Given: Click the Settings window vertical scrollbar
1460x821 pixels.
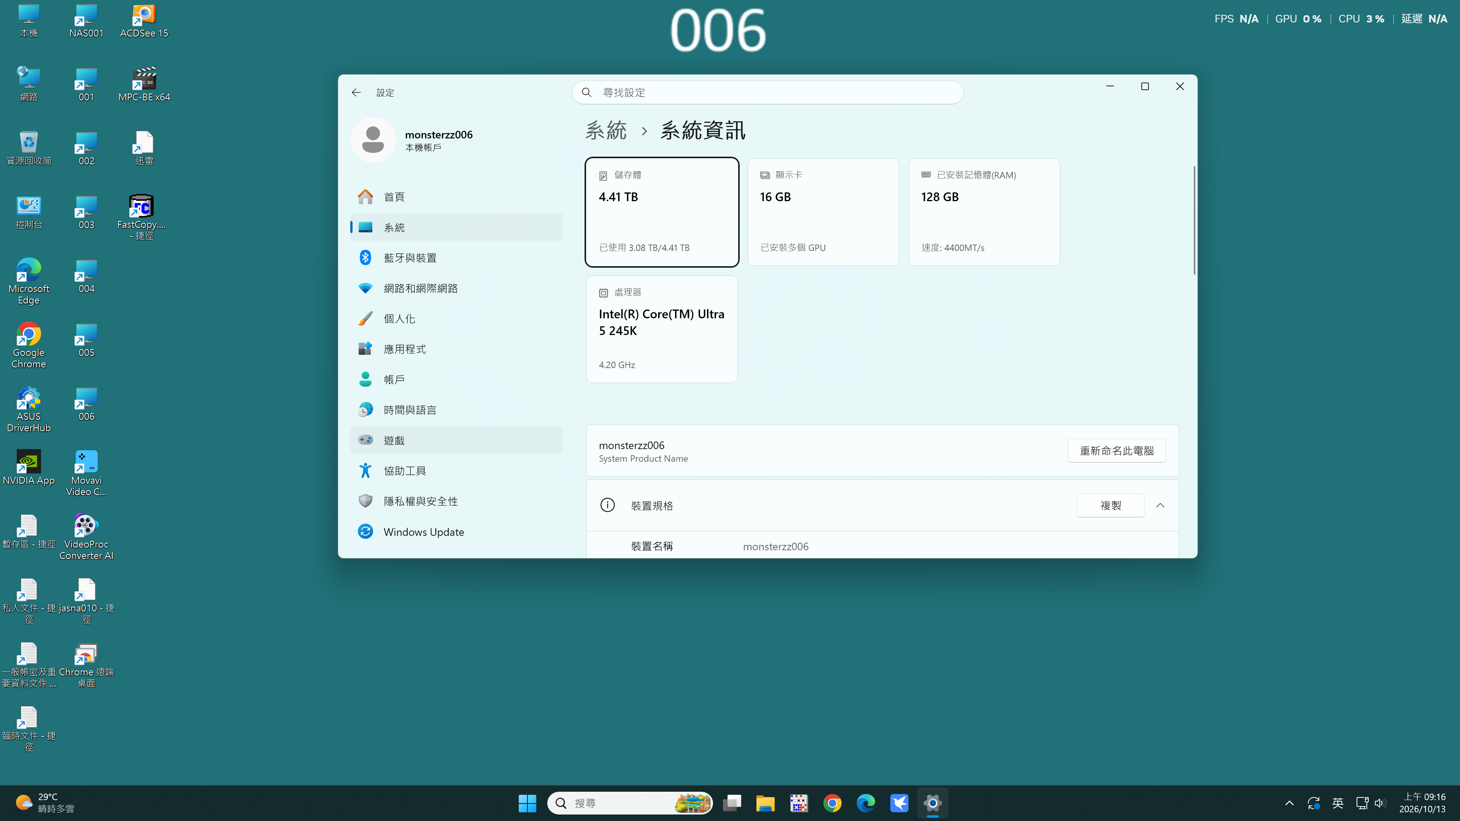Looking at the screenshot, I should [x=1194, y=220].
